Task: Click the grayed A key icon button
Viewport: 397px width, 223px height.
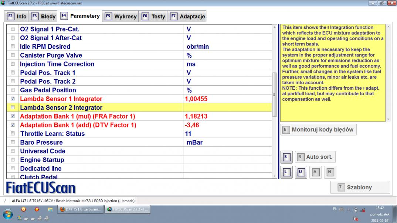Action: [x=315, y=172]
